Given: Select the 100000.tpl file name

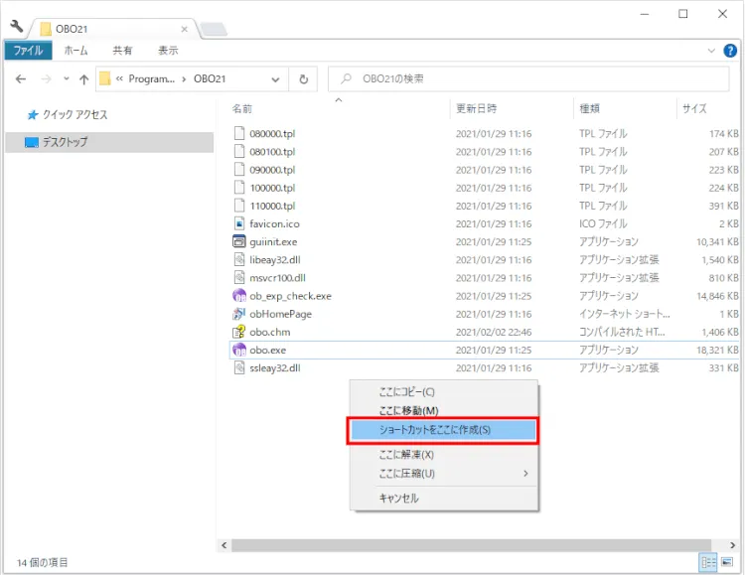Looking at the screenshot, I should (272, 188).
